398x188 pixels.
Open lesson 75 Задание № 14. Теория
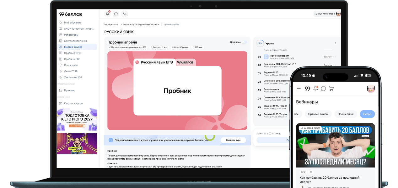pyautogui.click(x=275, y=107)
